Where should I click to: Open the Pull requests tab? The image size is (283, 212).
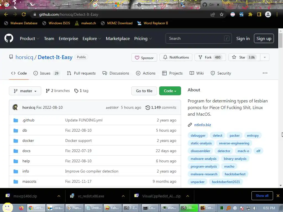(x=81, y=73)
